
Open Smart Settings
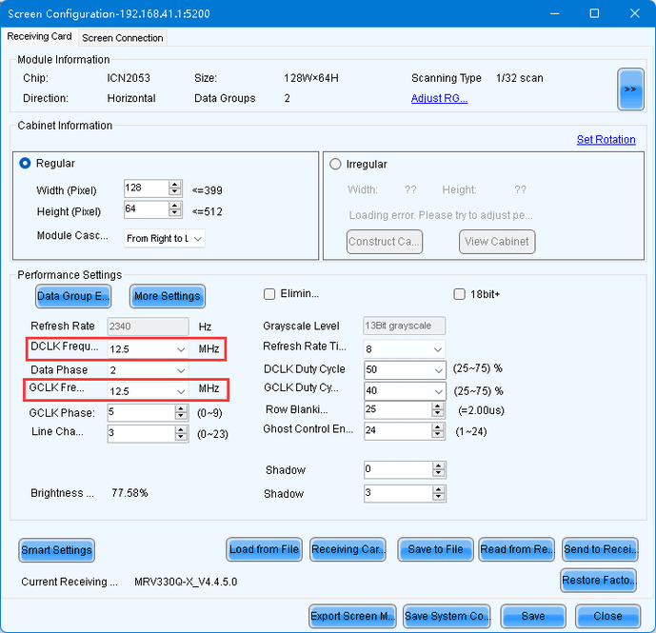56,550
